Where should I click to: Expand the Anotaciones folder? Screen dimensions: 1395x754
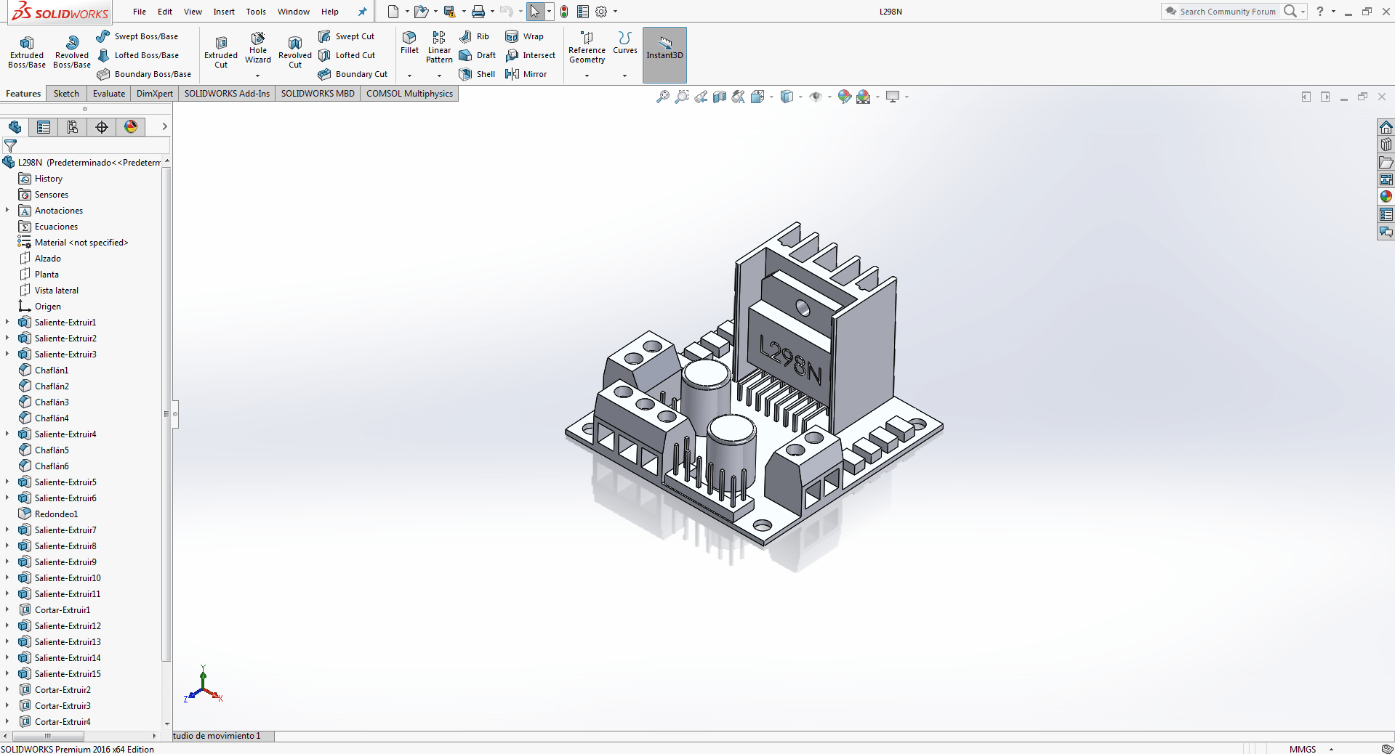coord(7,210)
